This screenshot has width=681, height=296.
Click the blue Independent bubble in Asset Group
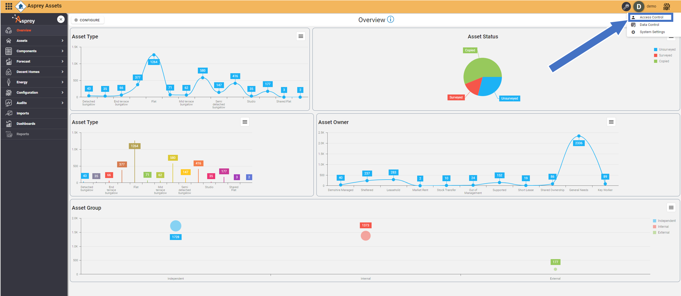pyautogui.click(x=175, y=226)
